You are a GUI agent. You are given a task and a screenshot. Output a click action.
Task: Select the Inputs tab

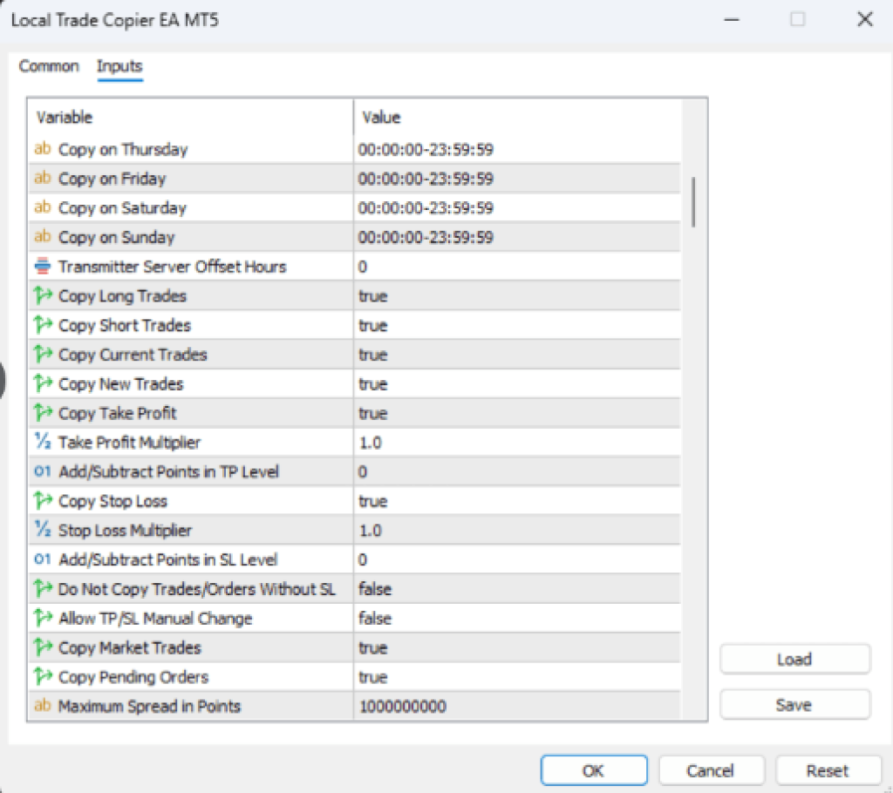(119, 66)
